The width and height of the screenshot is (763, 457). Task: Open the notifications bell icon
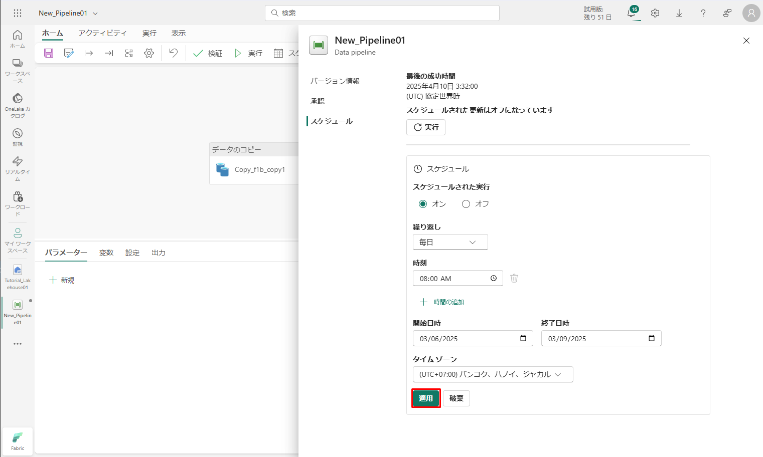coord(632,14)
